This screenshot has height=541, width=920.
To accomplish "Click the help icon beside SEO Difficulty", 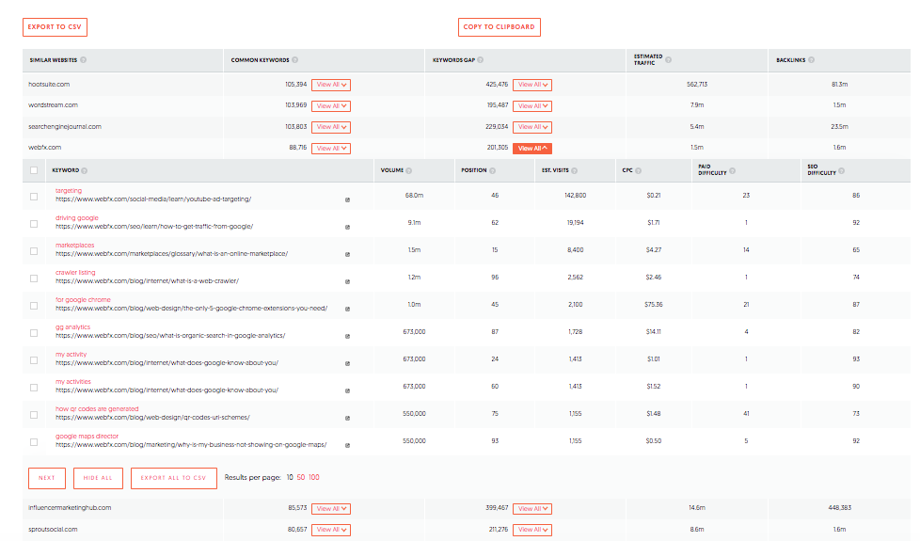I will click(841, 170).
